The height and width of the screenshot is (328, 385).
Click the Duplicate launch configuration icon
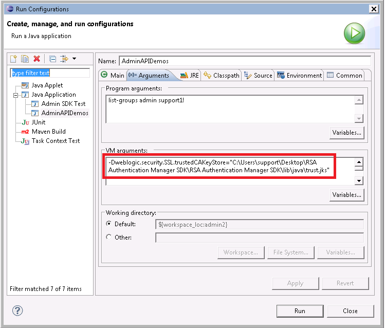[x=25, y=59]
